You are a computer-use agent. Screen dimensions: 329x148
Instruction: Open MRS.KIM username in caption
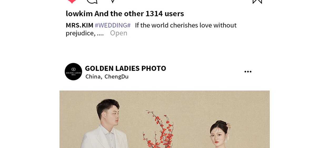point(79,25)
